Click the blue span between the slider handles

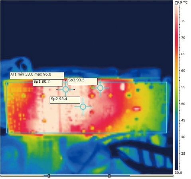point(79,176)
